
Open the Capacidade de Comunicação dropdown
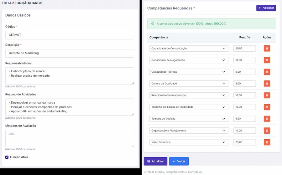(189, 49)
